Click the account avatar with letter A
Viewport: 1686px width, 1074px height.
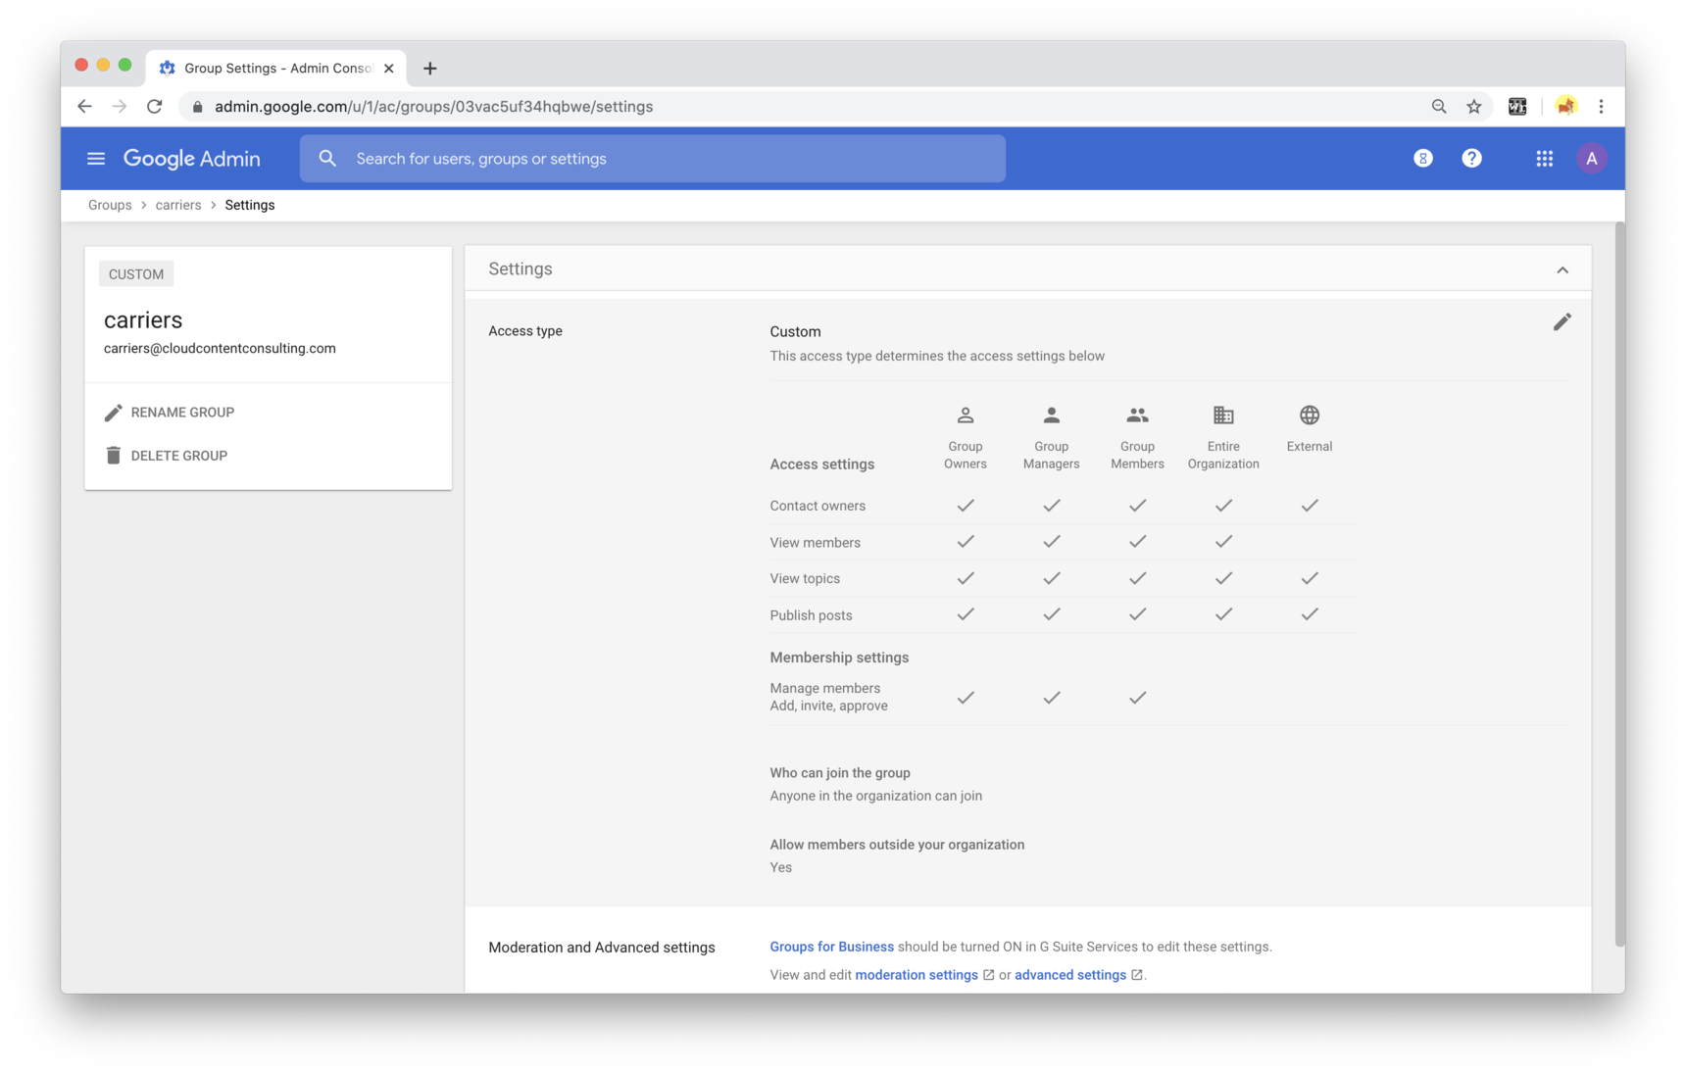pos(1591,159)
